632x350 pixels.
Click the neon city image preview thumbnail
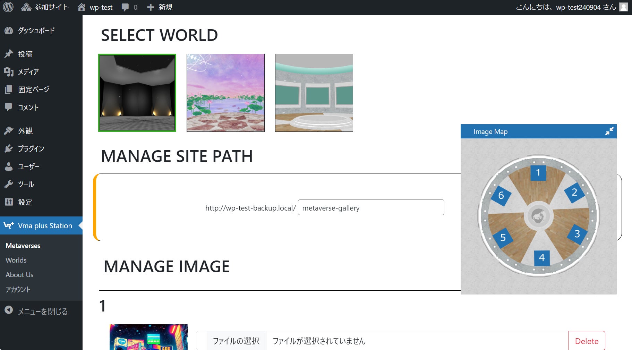(148, 337)
